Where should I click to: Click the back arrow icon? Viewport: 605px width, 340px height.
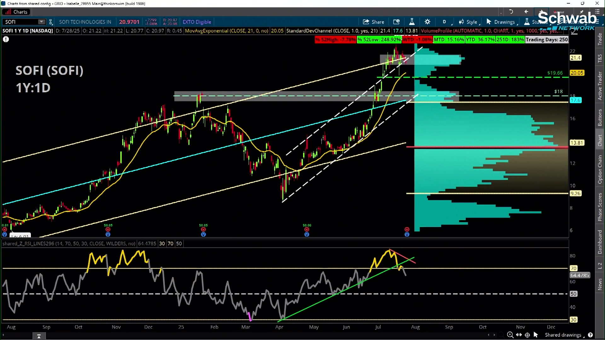(x=526, y=12)
